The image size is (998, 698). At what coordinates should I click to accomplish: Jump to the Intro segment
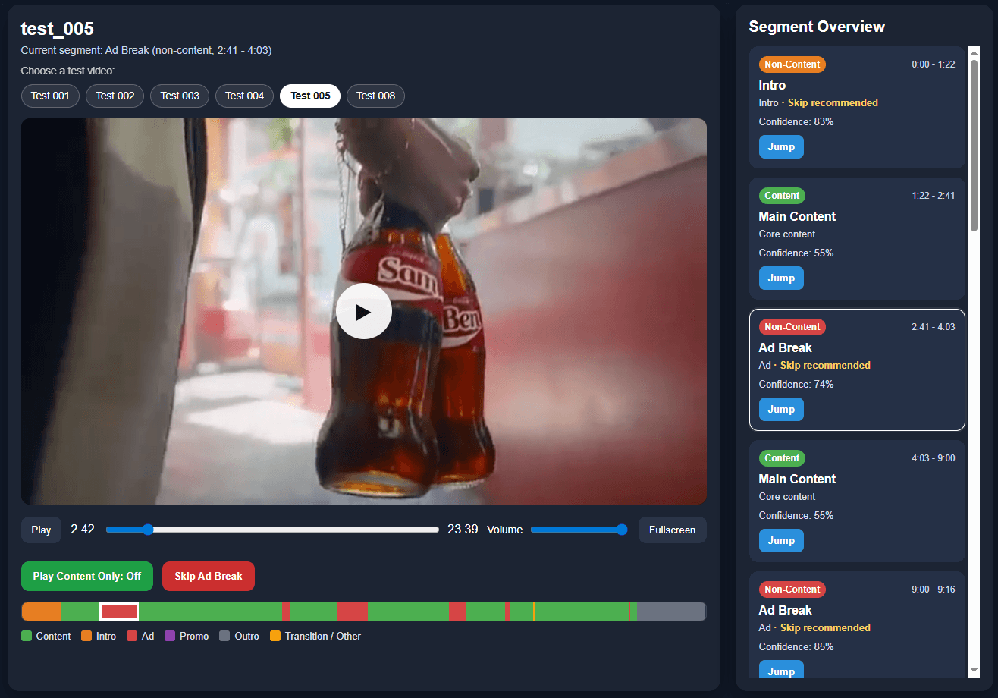pyautogui.click(x=781, y=146)
